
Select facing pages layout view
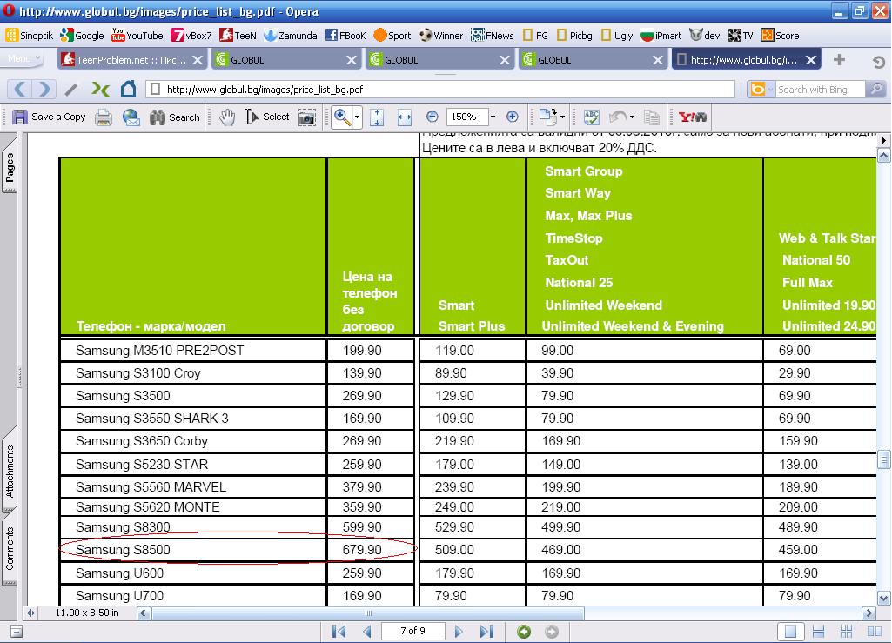point(875,631)
